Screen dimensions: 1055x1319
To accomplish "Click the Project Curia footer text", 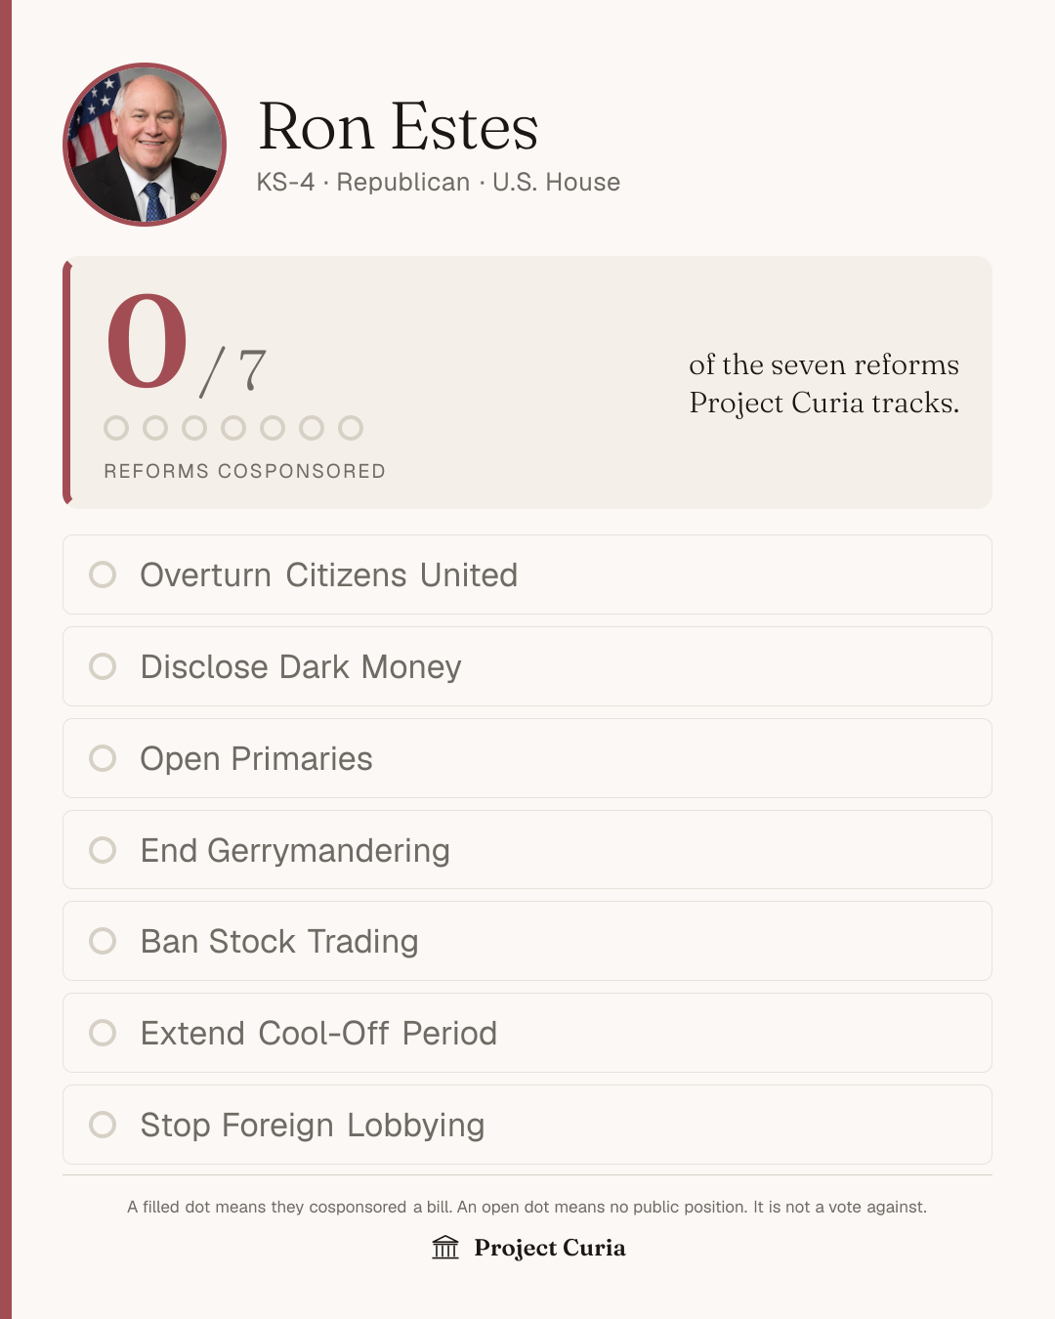I will [550, 1248].
